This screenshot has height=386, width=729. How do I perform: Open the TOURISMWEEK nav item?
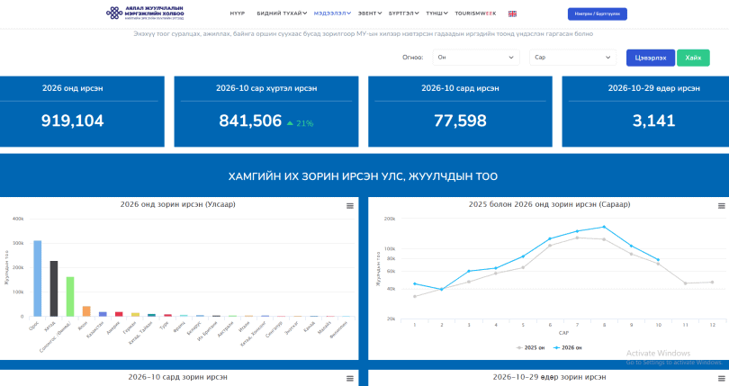[475, 13]
